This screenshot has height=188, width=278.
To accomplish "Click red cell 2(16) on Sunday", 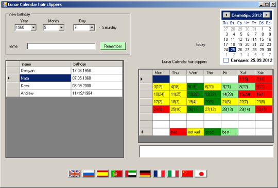I will click(264, 79).
